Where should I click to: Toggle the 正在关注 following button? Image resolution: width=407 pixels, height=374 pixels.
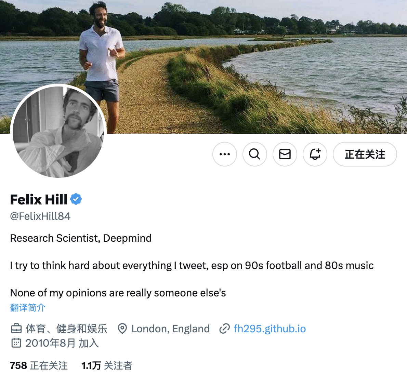(x=365, y=154)
